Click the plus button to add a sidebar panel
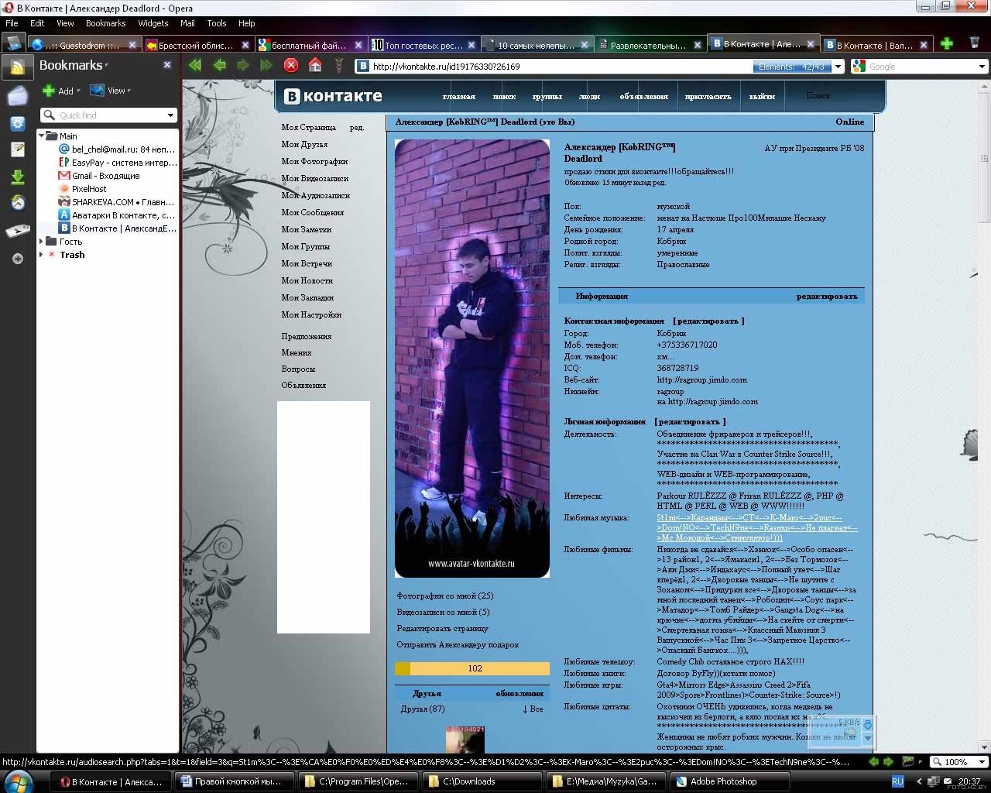 pos(17,259)
